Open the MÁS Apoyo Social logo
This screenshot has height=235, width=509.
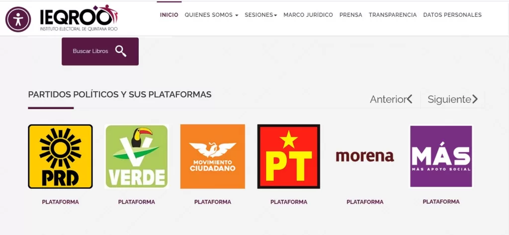pos(441,156)
